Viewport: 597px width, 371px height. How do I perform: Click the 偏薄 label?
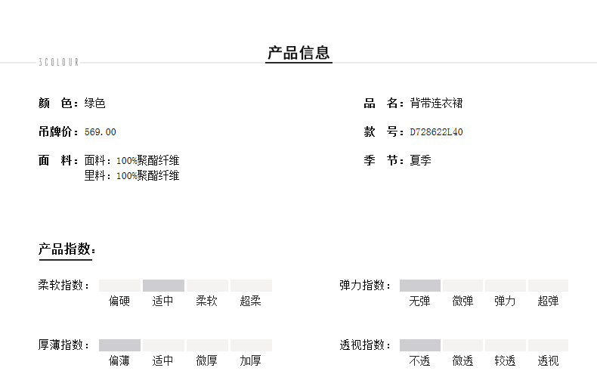[x=119, y=360]
